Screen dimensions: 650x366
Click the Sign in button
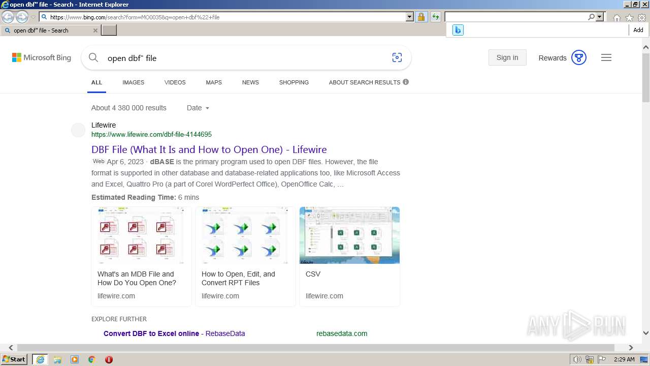507,57
